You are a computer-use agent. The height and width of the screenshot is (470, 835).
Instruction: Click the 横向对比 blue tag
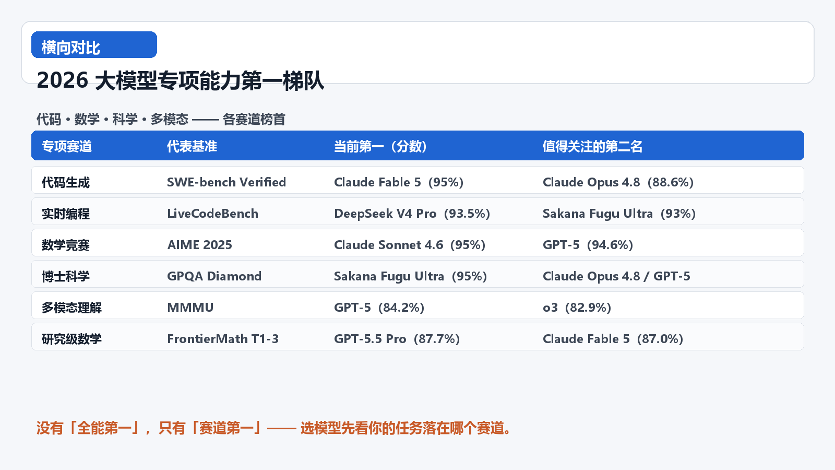click(94, 45)
